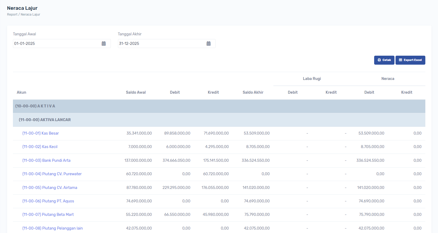Open Piutang PT. Aquos account link
Image resolution: width=438 pixels, height=233 pixels.
click(48, 201)
